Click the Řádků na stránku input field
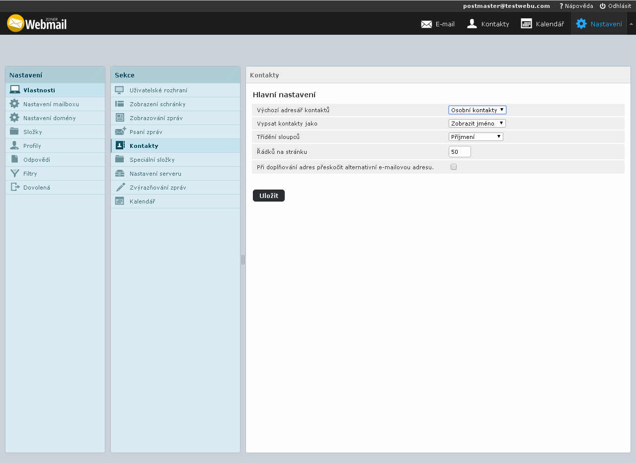 (x=459, y=152)
